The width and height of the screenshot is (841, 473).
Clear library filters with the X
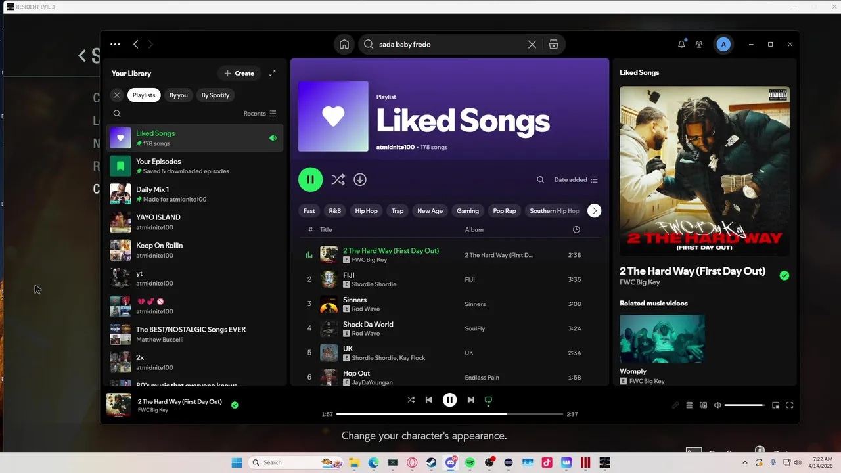[117, 95]
